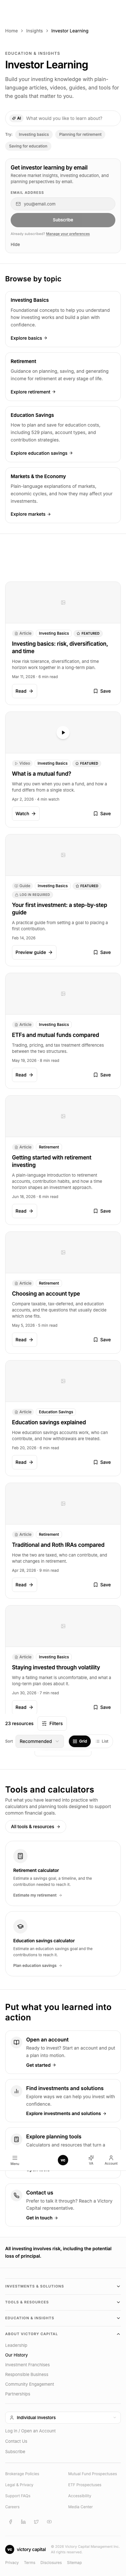Open the Individual Investors selector
The height and width of the screenshot is (2576, 126).
click(x=63, y=2417)
